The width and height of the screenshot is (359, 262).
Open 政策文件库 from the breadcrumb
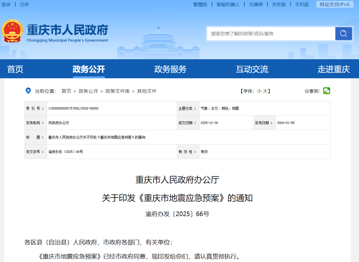point(118,91)
